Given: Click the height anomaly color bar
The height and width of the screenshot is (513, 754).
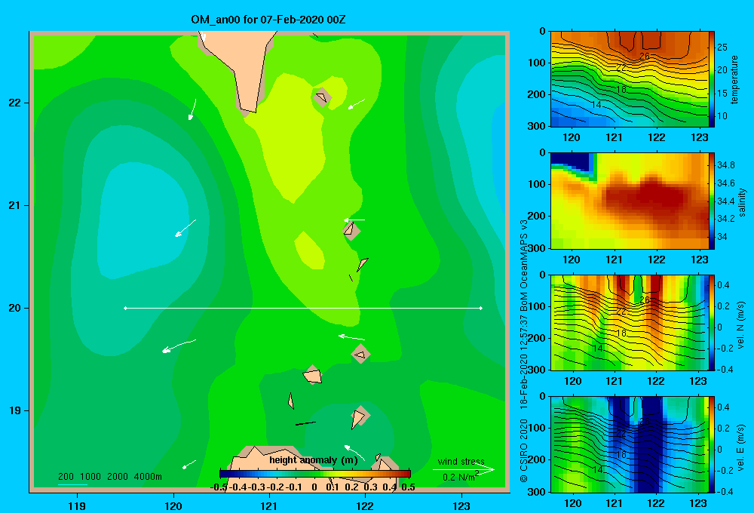Looking at the screenshot, I should click(315, 474).
